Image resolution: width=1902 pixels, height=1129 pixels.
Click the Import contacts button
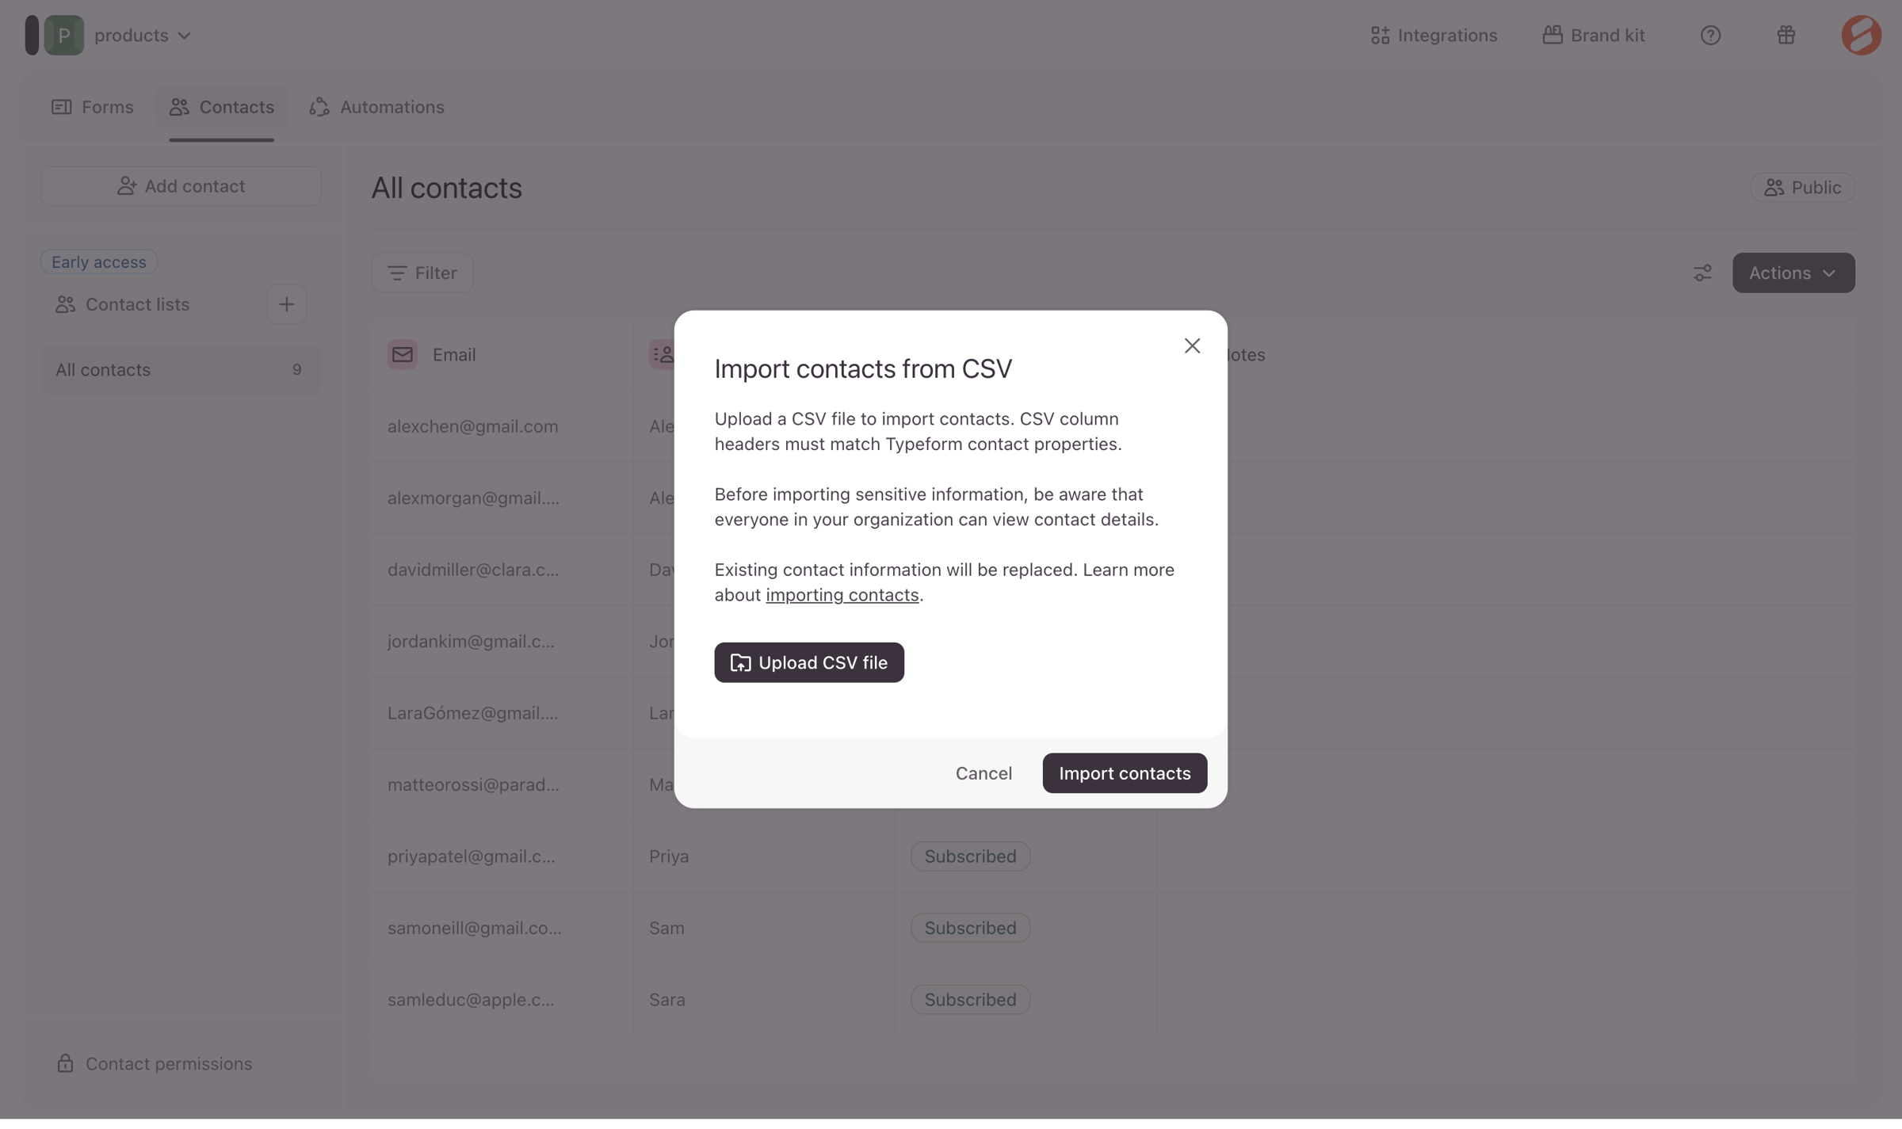[x=1125, y=772]
